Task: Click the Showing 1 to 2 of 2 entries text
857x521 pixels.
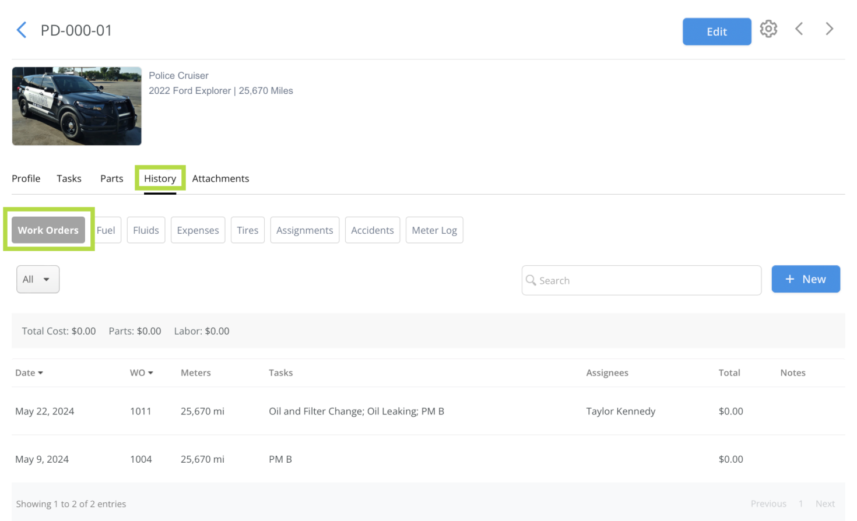Action: tap(71, 504)
